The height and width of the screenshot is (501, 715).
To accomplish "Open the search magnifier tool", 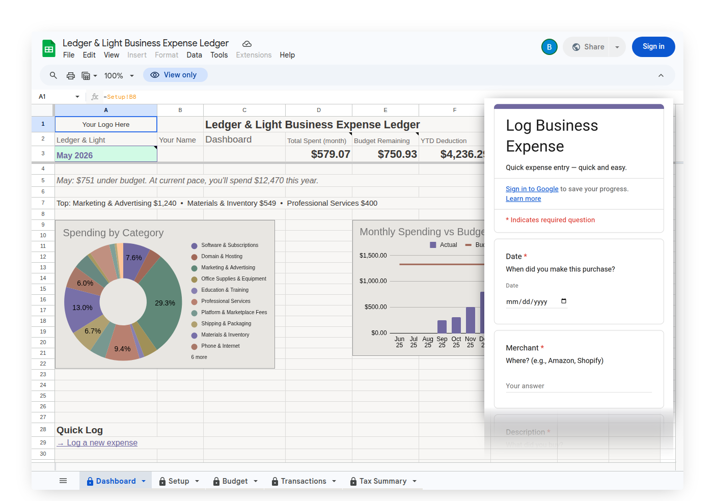I will tap(53, 75).
